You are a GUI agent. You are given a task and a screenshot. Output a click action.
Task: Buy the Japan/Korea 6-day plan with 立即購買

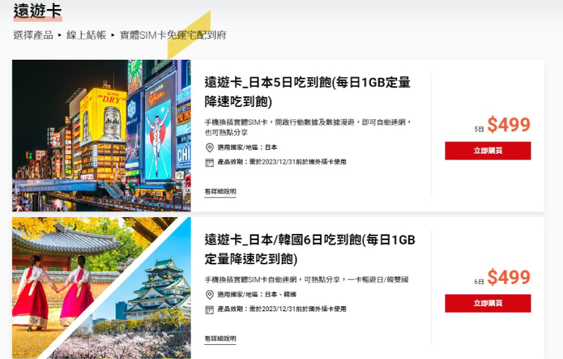pyautogui.click(x=488, y=303)
